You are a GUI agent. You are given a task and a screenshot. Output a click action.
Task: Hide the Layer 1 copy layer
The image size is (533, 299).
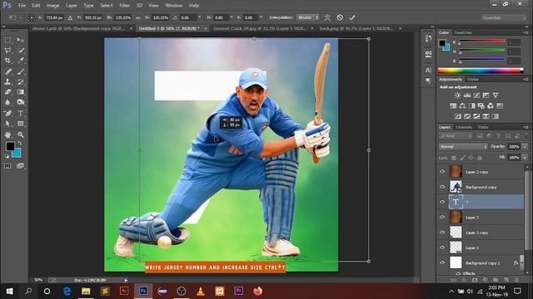[x=442, y=233]
